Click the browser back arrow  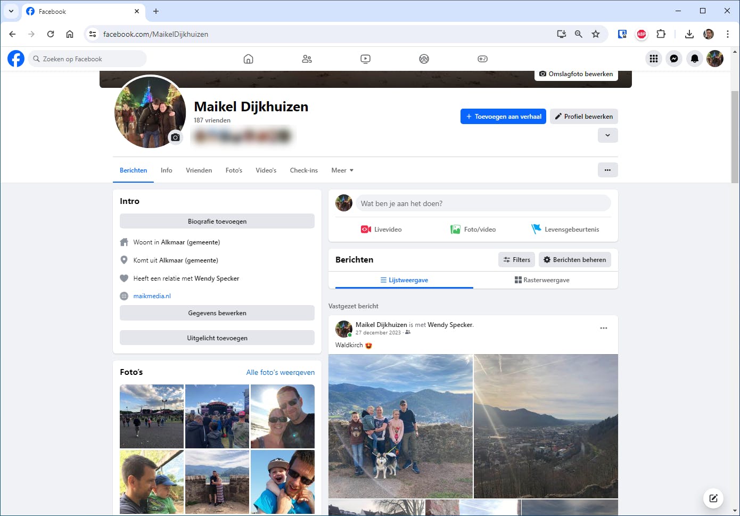point(12,34)
